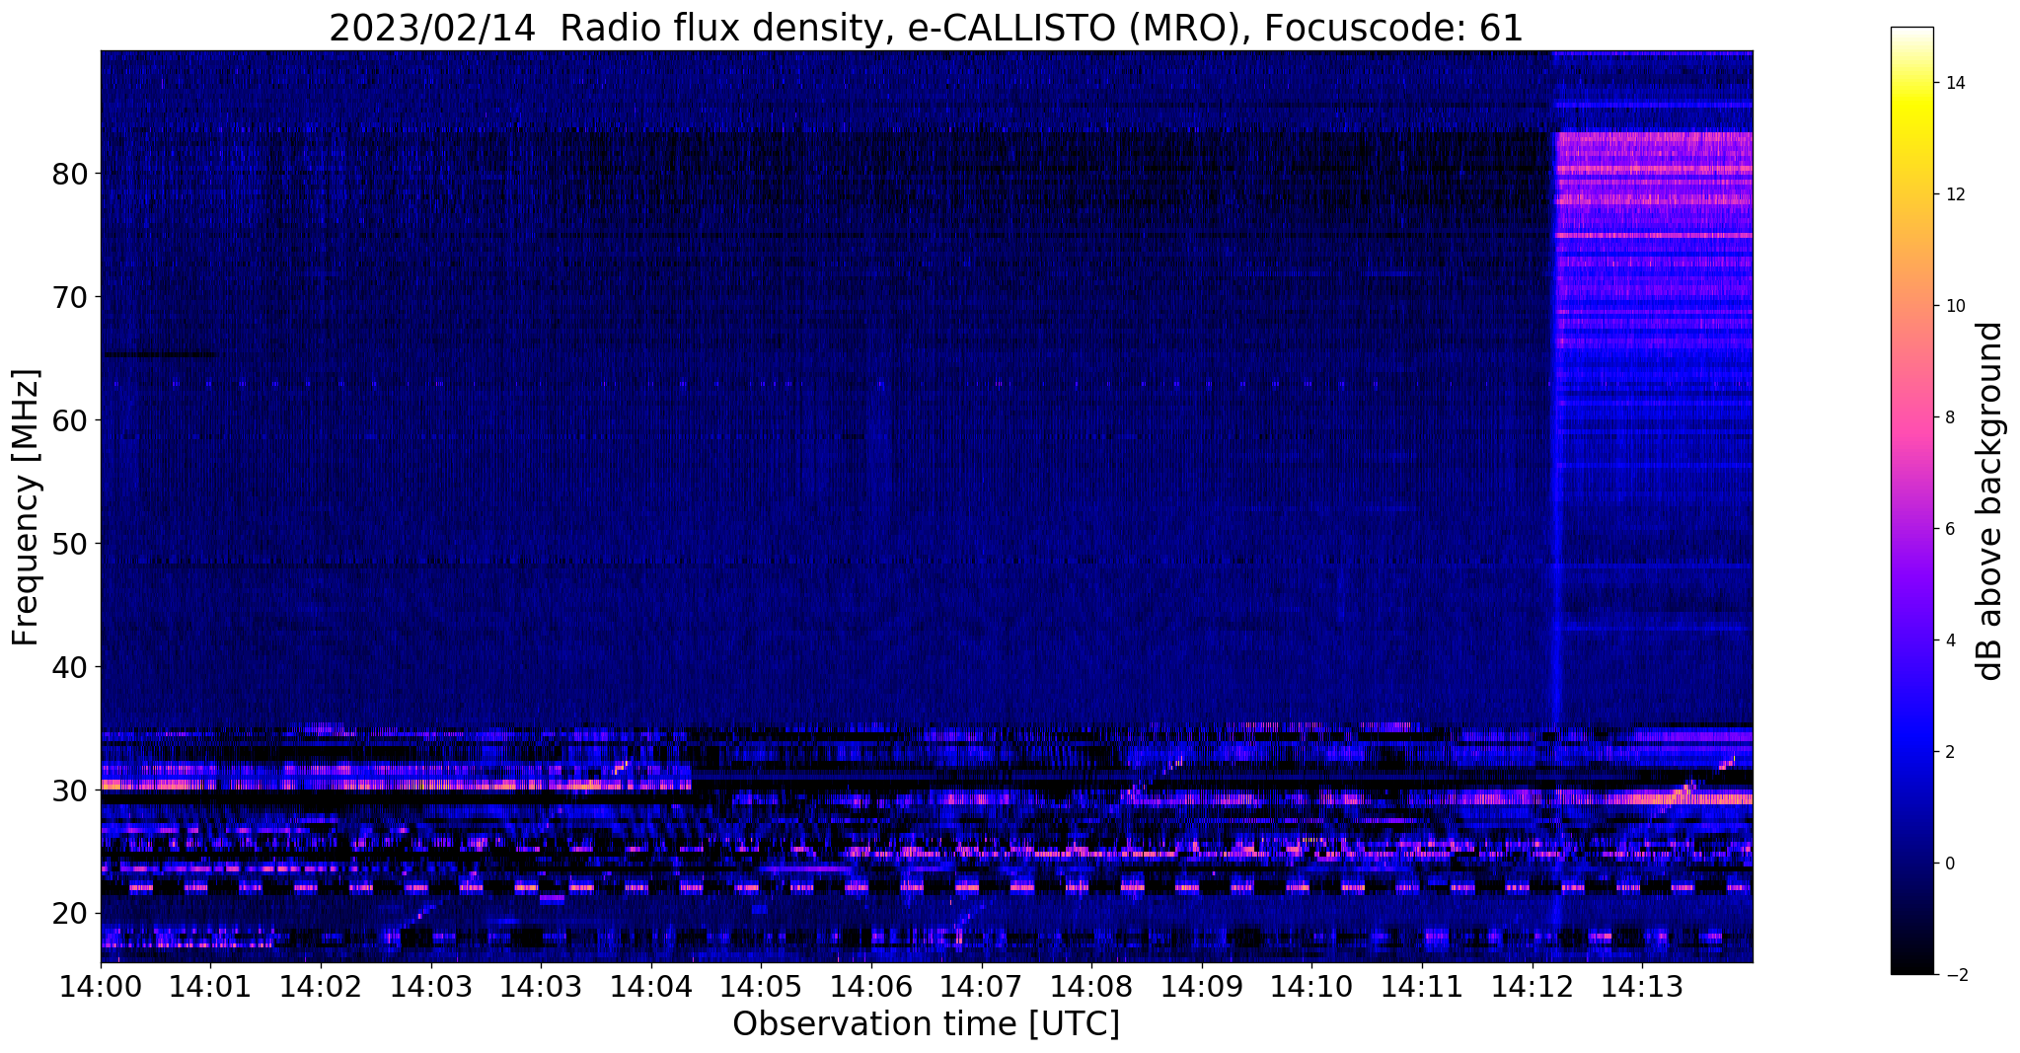Screen dimensions: 2020x1053
Task: Click the 14:05 time tick label
Action: click(761, 985)
